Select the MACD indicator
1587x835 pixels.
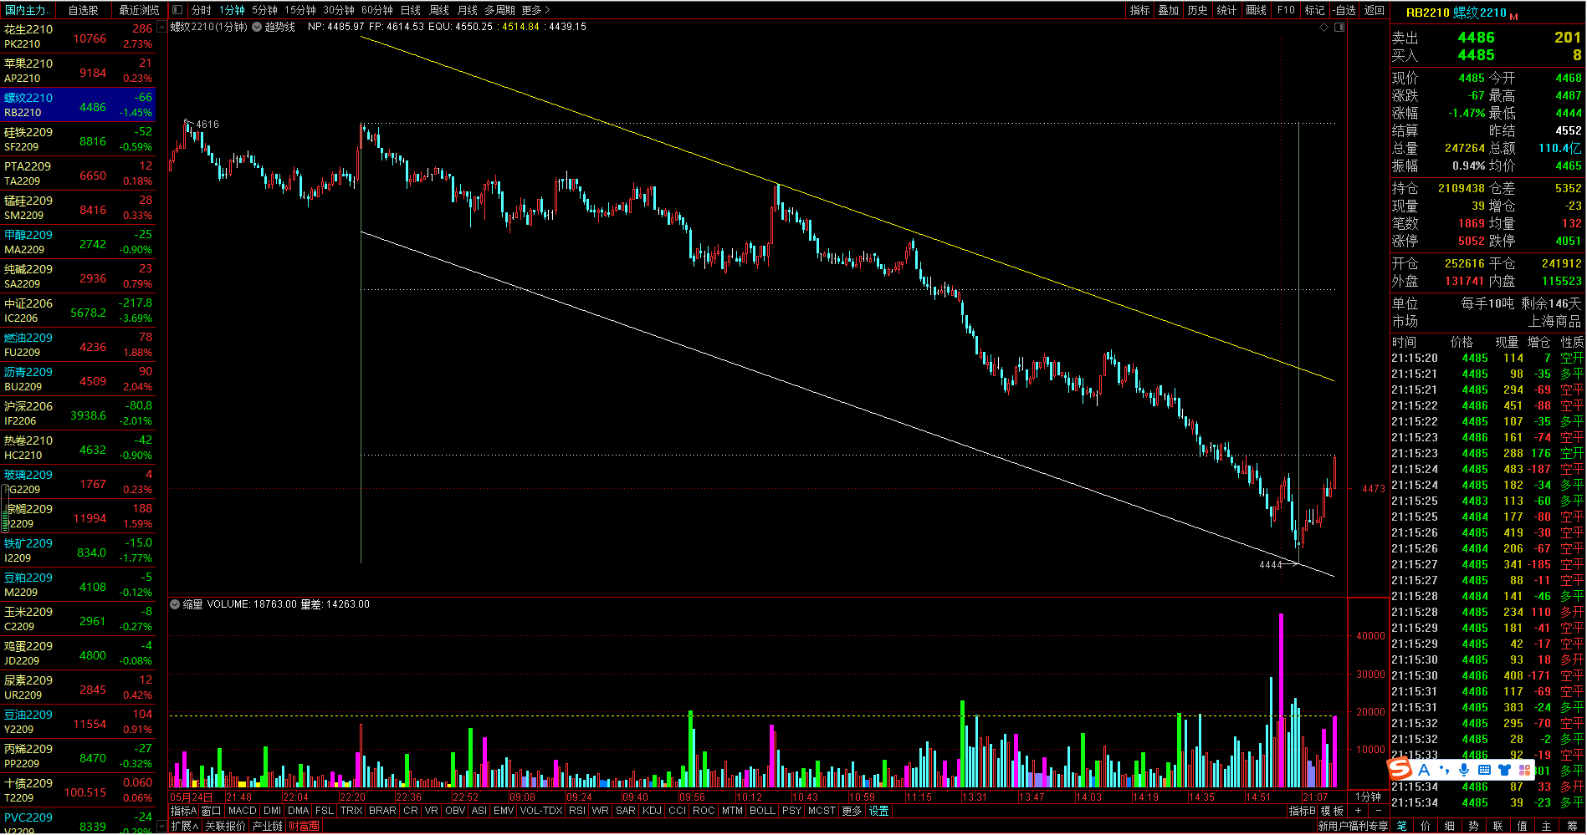click(x=242, y=811)
